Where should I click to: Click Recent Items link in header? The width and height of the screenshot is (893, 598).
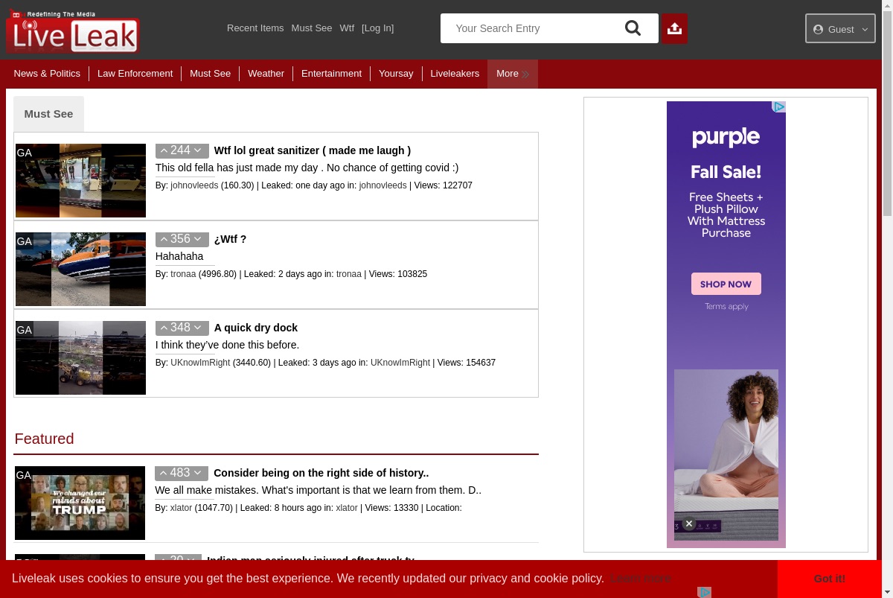click(255, 28)
